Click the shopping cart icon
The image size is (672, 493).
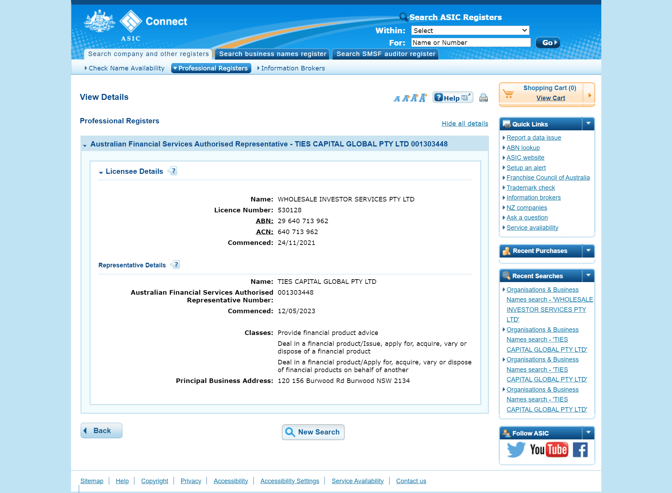pyautogui.click(x=508, y=94)
